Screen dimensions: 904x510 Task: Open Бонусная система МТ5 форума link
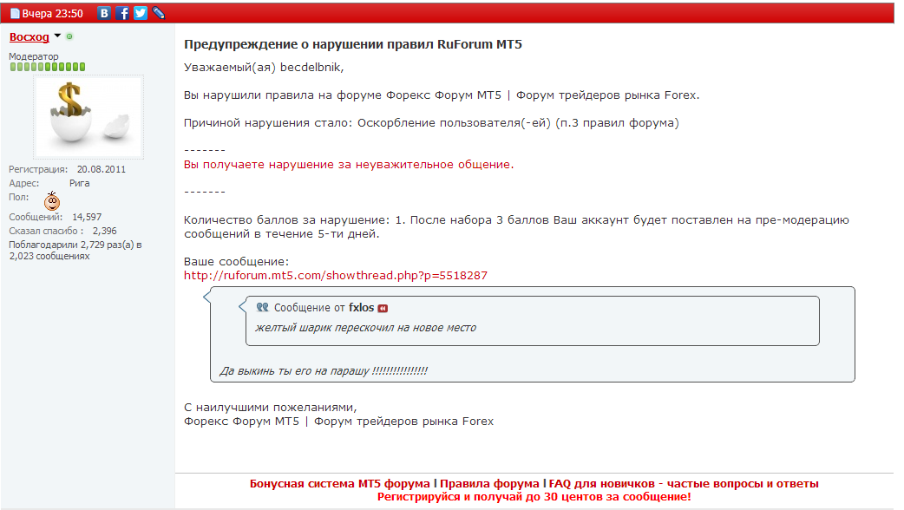click(x=339, y=483)
